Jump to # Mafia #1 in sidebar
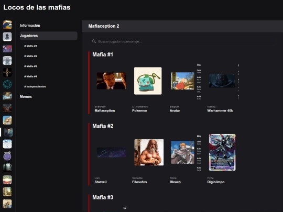 [x=30, y=46]
